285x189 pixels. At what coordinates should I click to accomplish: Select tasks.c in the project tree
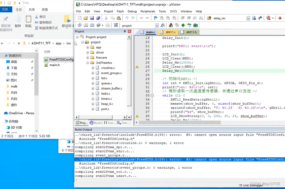105,93
